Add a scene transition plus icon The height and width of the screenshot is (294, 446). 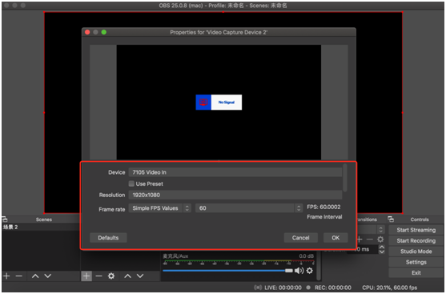[360, 239]
